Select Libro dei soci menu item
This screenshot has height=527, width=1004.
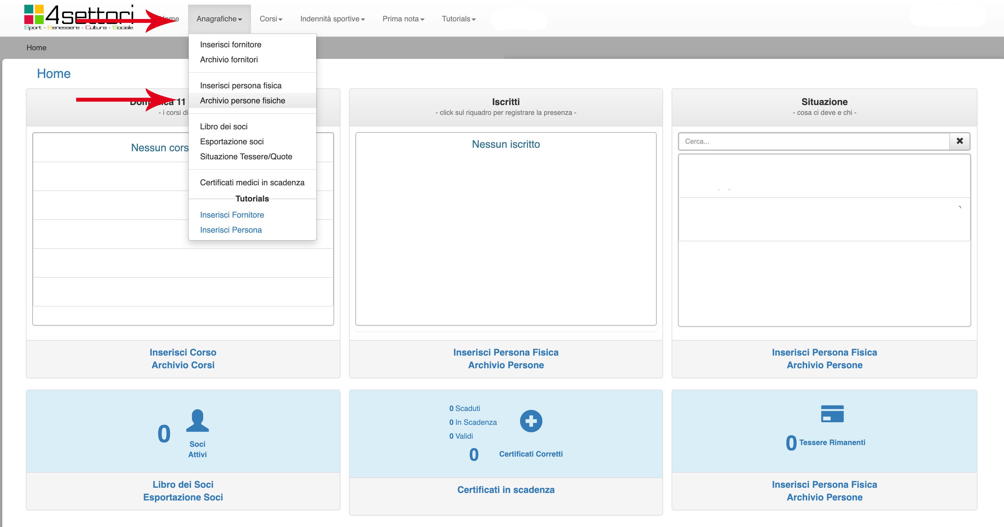(x=224, y=126)
